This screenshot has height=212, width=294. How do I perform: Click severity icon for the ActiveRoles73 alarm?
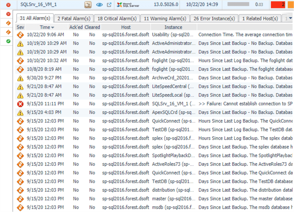pyautogui.click(x=20, y=164)
